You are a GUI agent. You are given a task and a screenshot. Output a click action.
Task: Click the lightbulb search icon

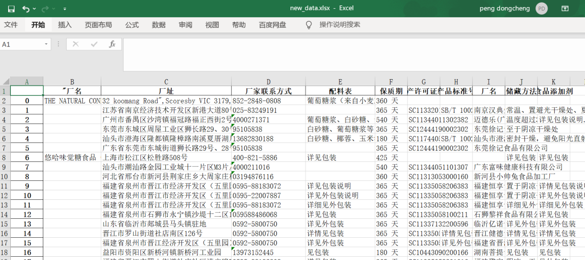point(309,25)
